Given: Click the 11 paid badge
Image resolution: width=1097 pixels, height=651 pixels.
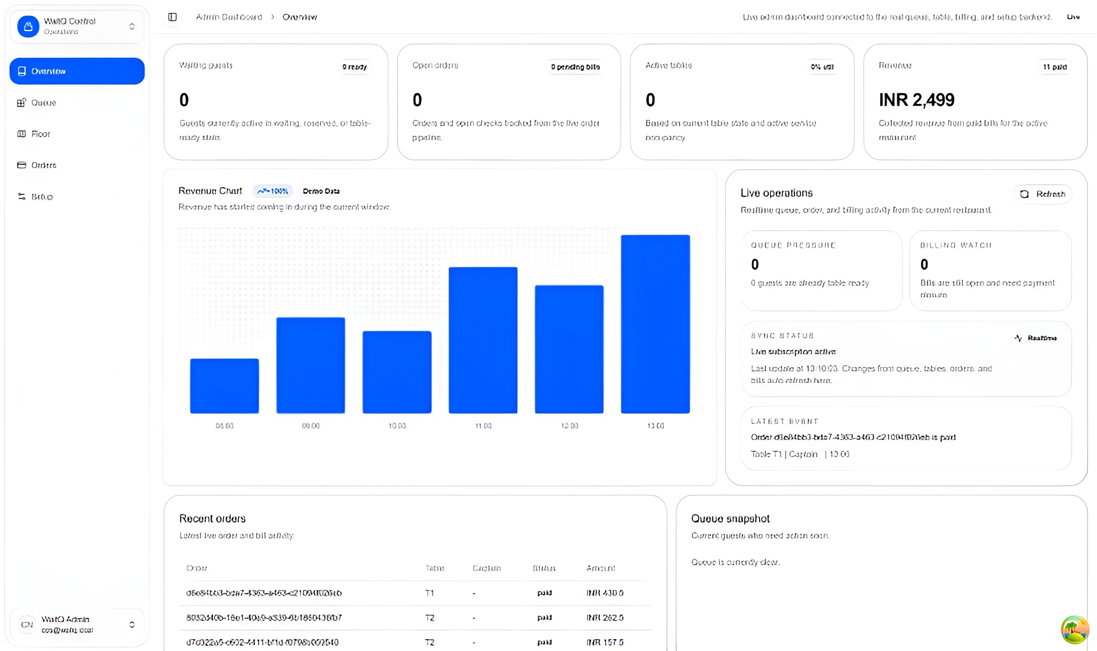Looking at the screenshot, I should [1055, 67].
